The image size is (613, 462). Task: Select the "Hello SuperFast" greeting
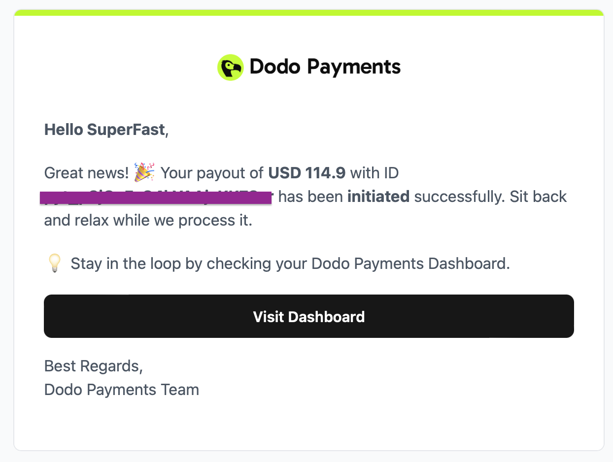(104, 130)
